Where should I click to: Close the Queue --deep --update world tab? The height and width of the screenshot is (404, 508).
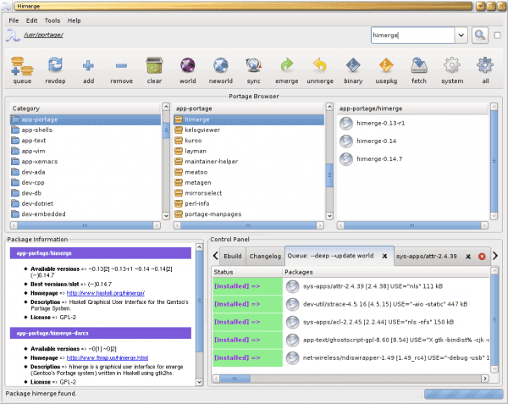(x=384, y=256)
